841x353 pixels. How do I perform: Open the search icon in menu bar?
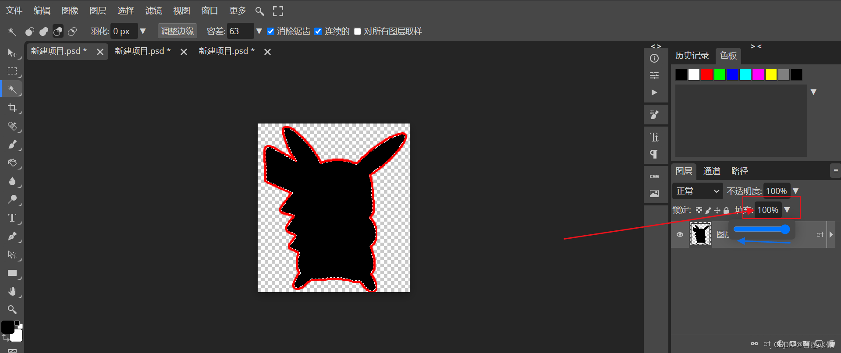pos(259,11)
